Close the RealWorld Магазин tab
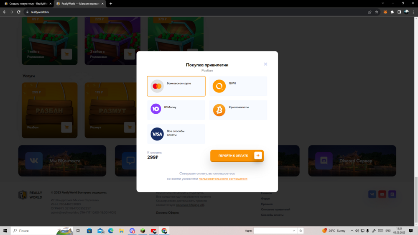This screenshot has height=235, width=418. (102, 4)
